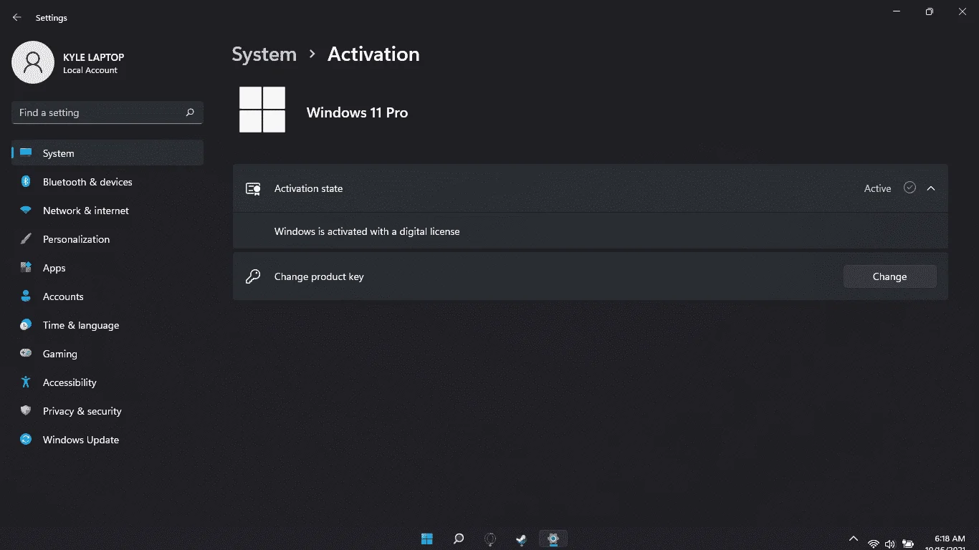Click the Windows 11 Pro edition label
This screenshot has height=550, width=979.
tap(357, 112)
